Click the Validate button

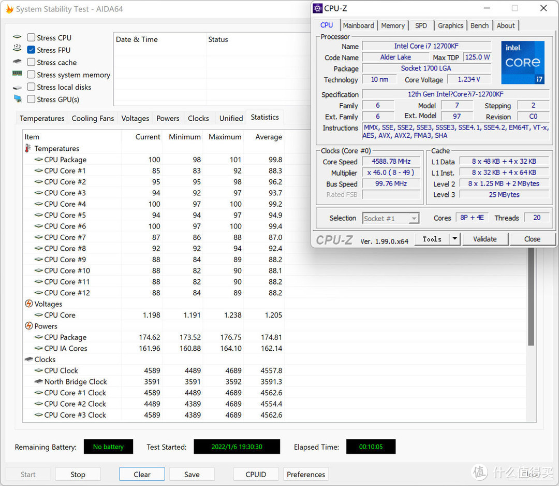(x=484, y=239)
